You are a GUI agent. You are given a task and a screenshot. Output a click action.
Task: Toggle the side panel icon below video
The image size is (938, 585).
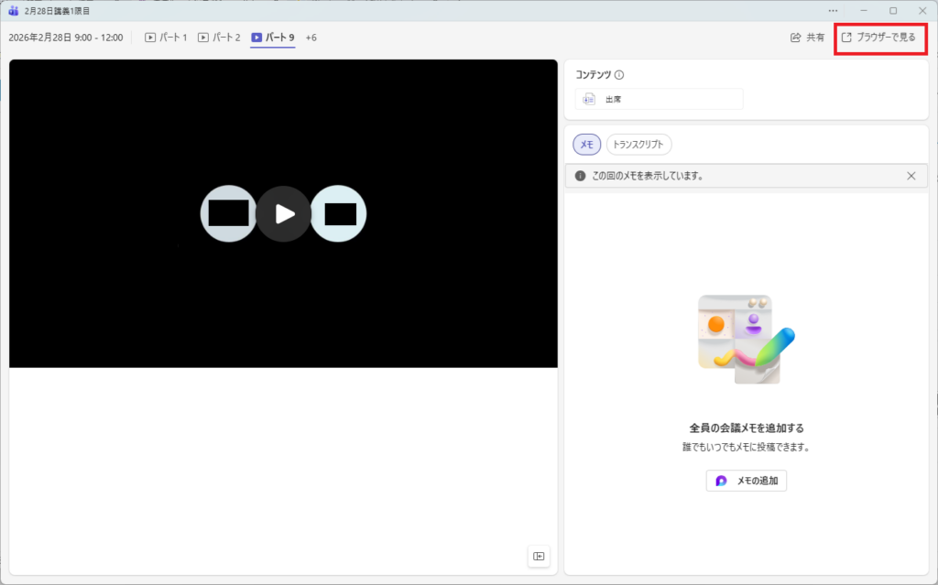coord(539,556)
